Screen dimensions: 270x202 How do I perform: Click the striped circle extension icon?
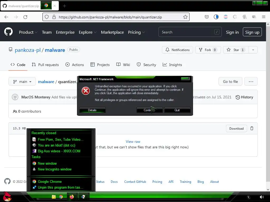pyautogui.click(x=226, y=17)
